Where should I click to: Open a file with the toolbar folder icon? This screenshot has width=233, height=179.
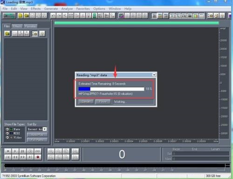click(27, 16)
